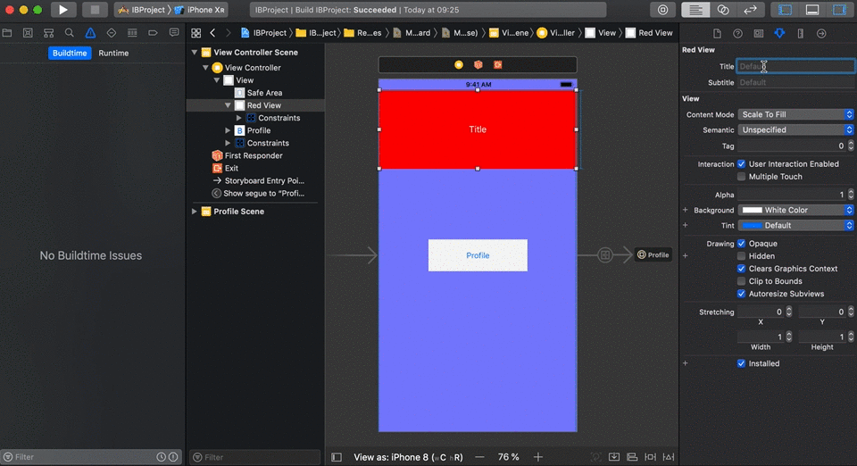Toggle the Debug area pane
Screen dimensions: 857x466
pos(812,10)
